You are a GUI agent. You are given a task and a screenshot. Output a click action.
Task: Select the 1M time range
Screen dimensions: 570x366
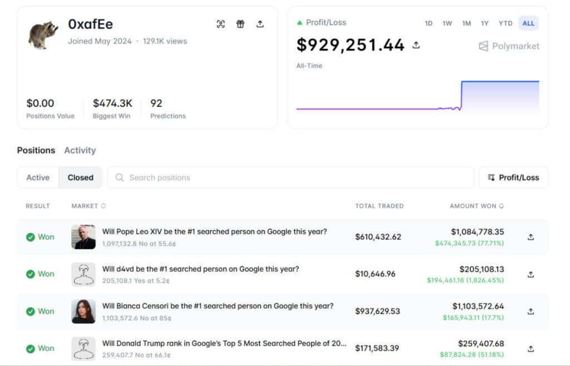click(466, 23)
